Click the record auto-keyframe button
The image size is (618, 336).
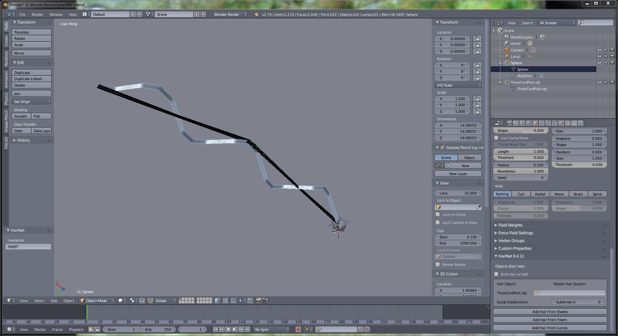click(298, 329)
